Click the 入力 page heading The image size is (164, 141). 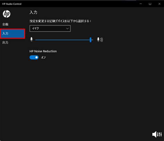point(33,12)
